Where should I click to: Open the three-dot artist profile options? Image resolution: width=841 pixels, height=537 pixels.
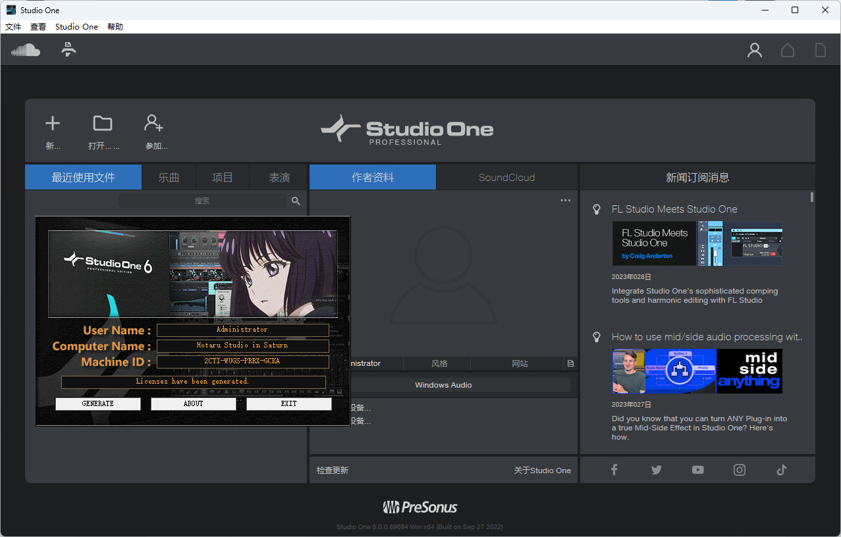(x=566, y=200)
